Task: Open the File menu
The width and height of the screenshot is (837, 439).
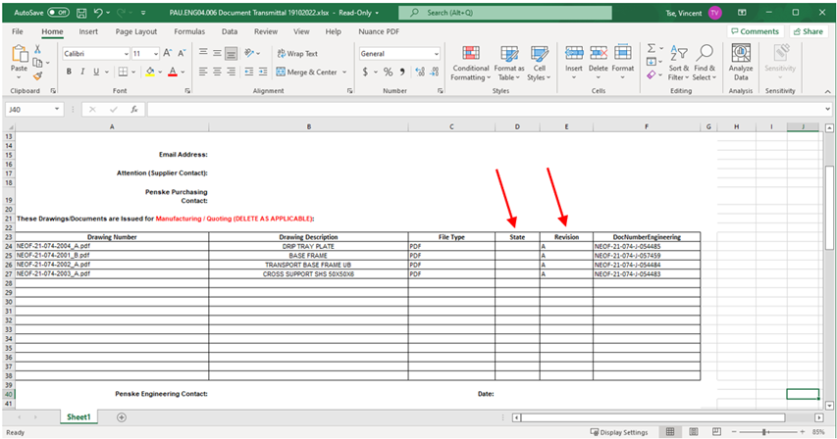Action: coord(18,31)
